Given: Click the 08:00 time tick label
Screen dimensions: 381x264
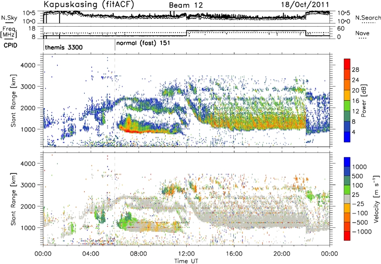Looking at the screenshot, I should (139, 254).
